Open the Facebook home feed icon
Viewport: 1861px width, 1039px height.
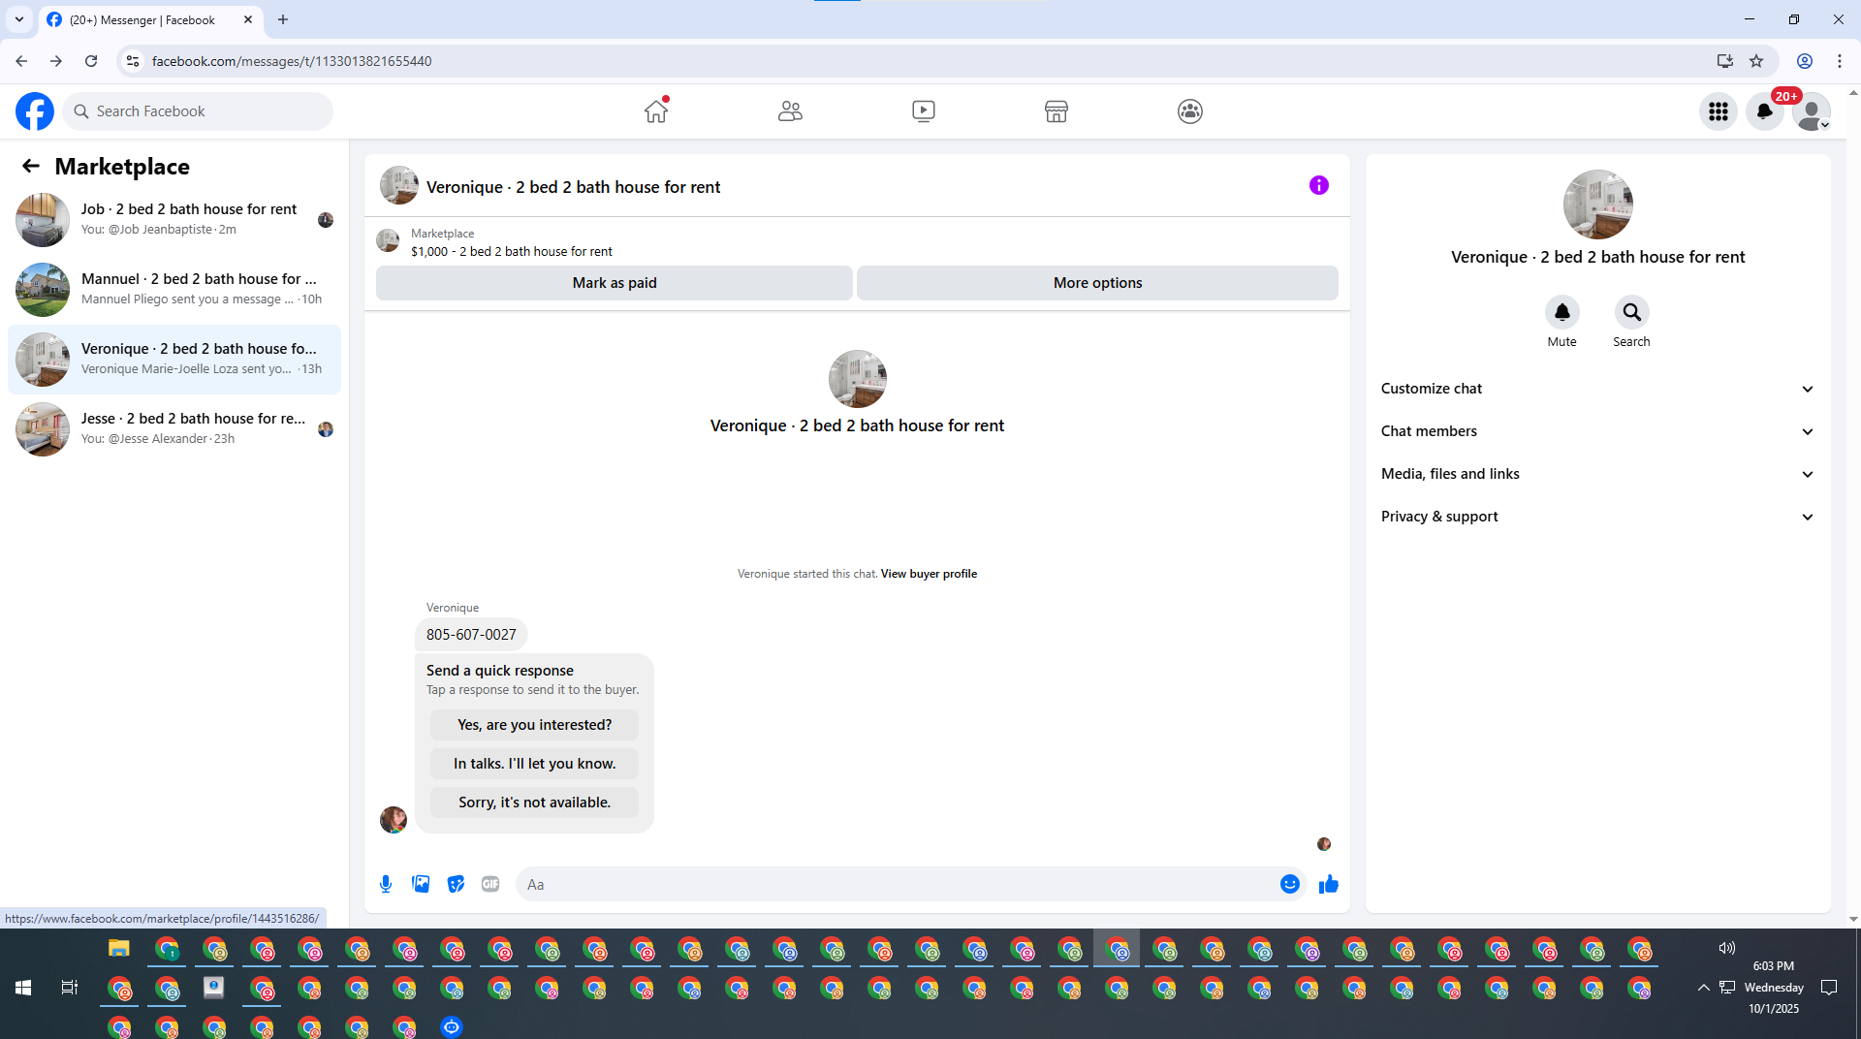point(656,111)
